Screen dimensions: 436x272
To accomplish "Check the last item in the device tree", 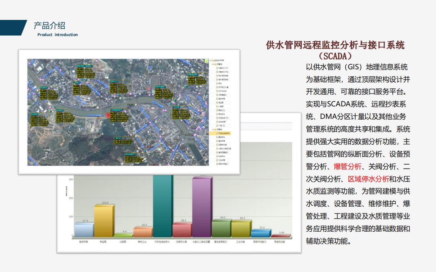I will click(217, 163).
